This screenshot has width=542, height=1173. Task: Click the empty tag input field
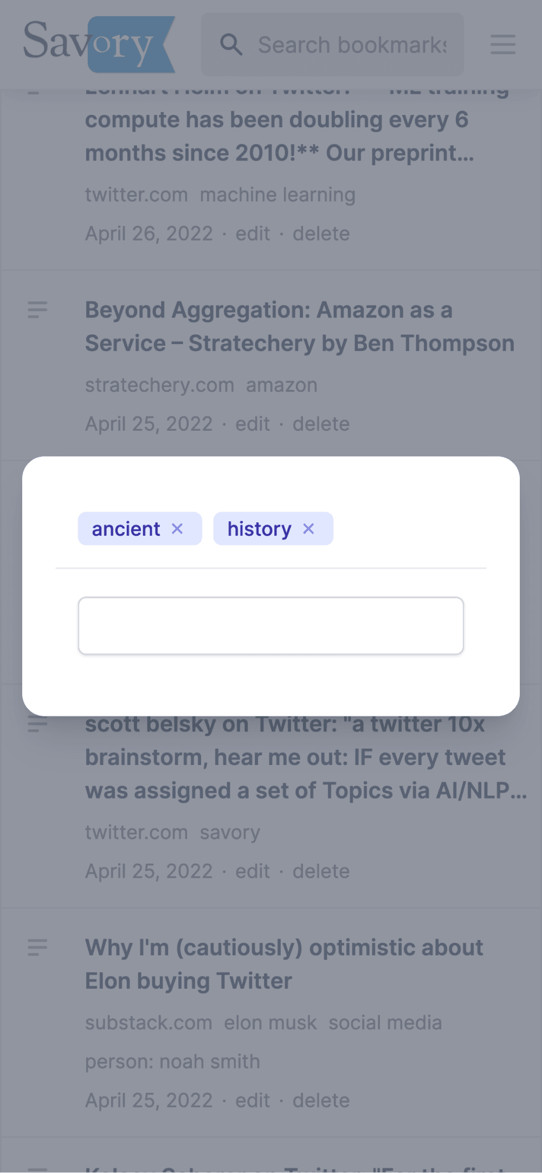click(271, 626)
